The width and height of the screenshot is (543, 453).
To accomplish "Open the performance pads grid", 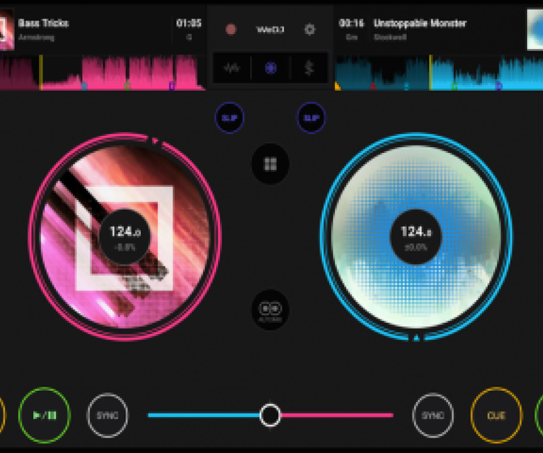I will click(x=270, y=164).
